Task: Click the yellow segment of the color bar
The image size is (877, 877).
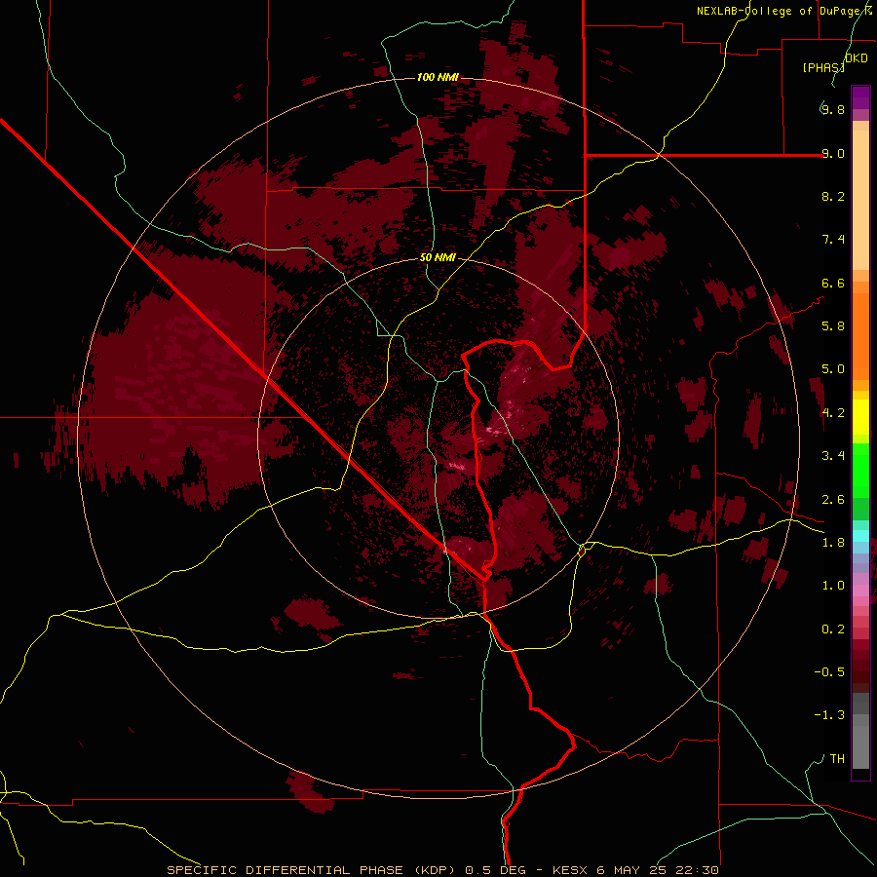Action: [860, 417]
